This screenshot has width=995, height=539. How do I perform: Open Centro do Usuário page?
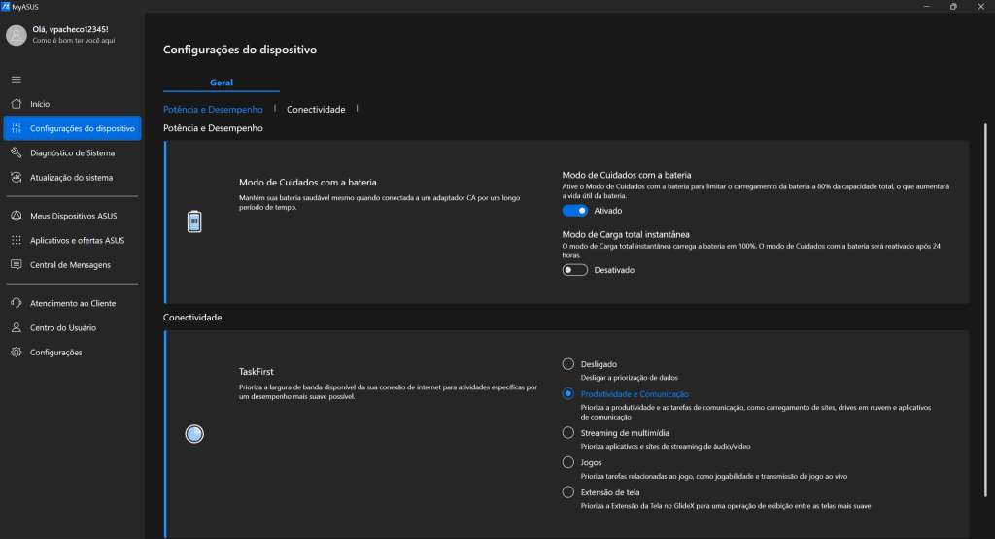[72, 328]
